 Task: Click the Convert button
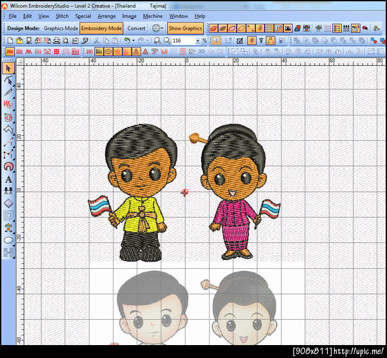click(136, 28)
